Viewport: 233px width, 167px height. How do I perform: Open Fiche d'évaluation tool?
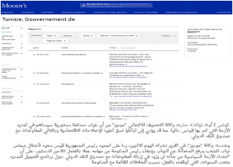coord(9,77)
